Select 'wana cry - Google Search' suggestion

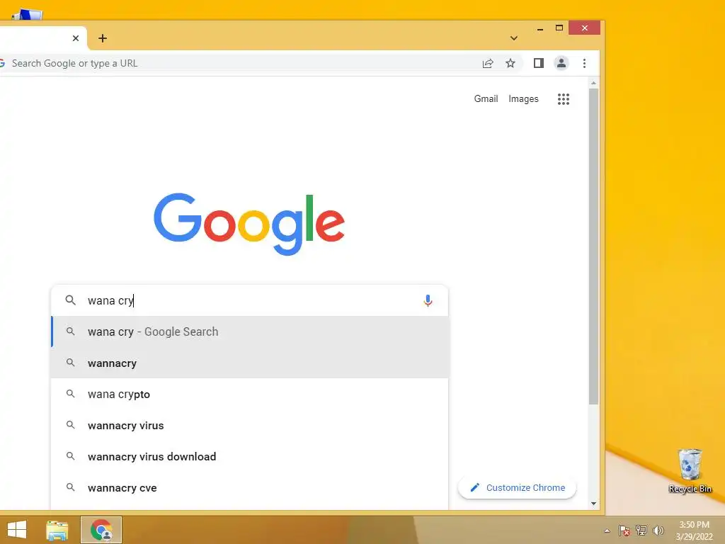click(250, 331)
